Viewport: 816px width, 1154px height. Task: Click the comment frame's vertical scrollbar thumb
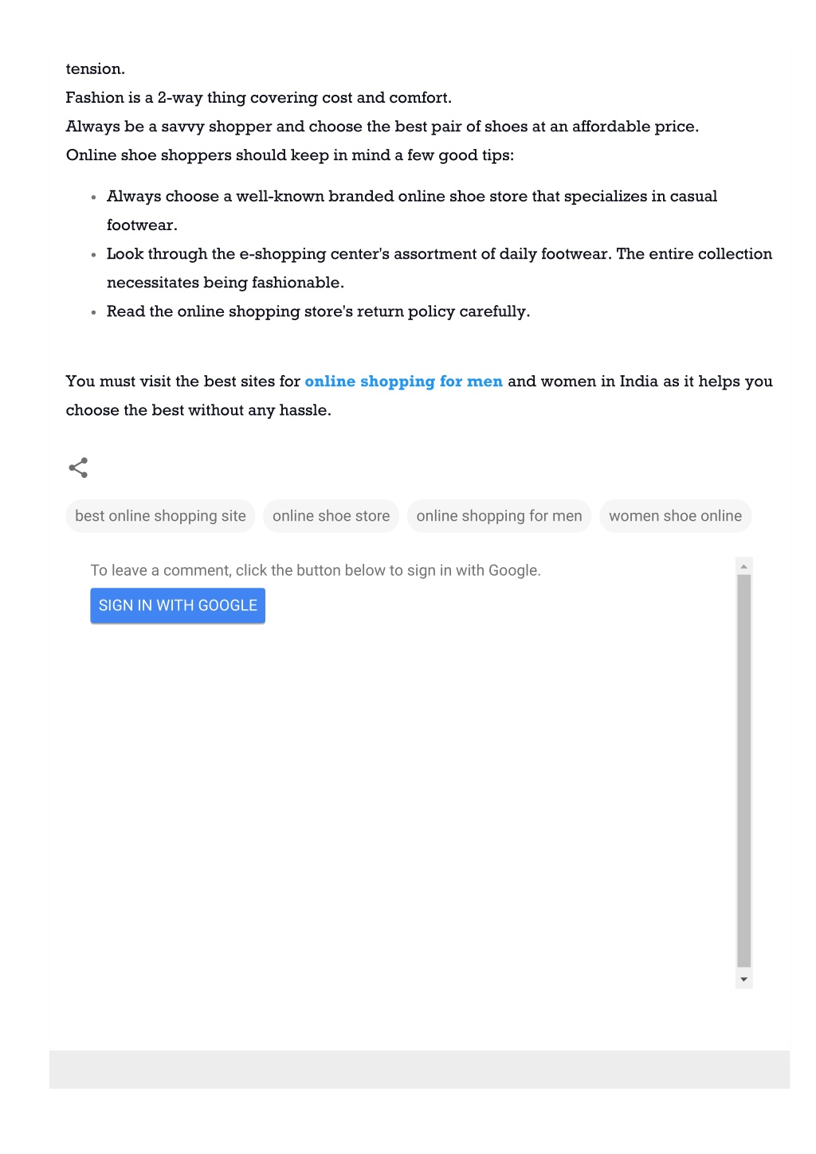coord(744,770)
